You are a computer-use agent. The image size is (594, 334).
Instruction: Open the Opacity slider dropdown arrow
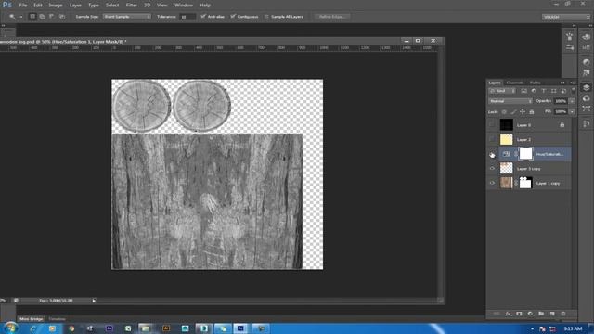(572, 101)
